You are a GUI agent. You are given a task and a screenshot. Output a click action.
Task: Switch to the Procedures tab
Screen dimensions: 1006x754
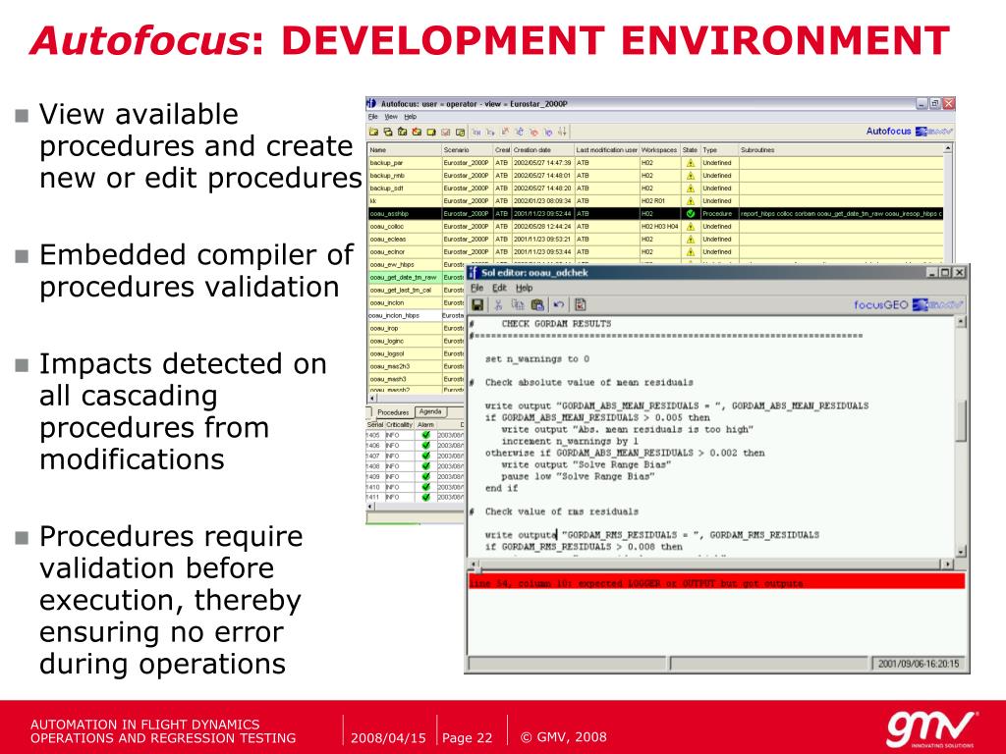[393, 412]
